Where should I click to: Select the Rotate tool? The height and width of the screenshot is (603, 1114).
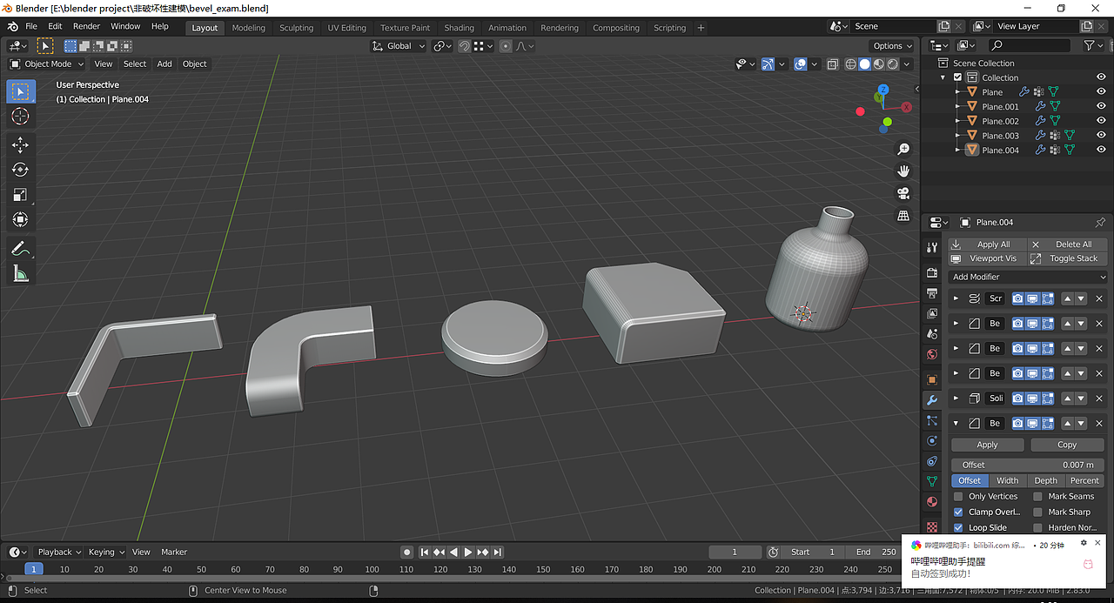pos(21,170)
